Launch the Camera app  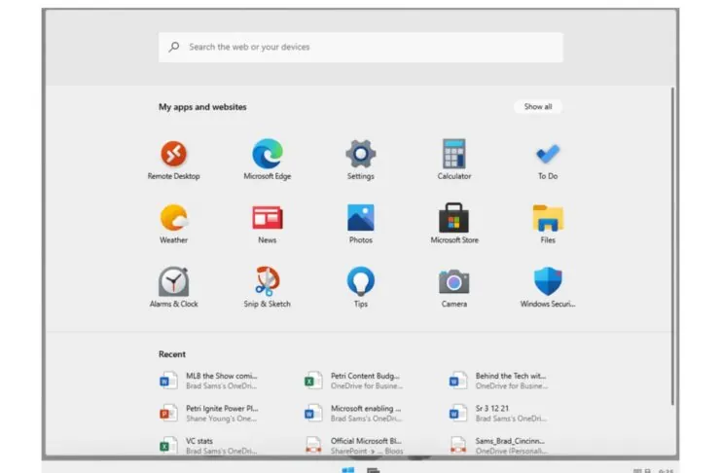pyautogui.click(x=454, y=287)
